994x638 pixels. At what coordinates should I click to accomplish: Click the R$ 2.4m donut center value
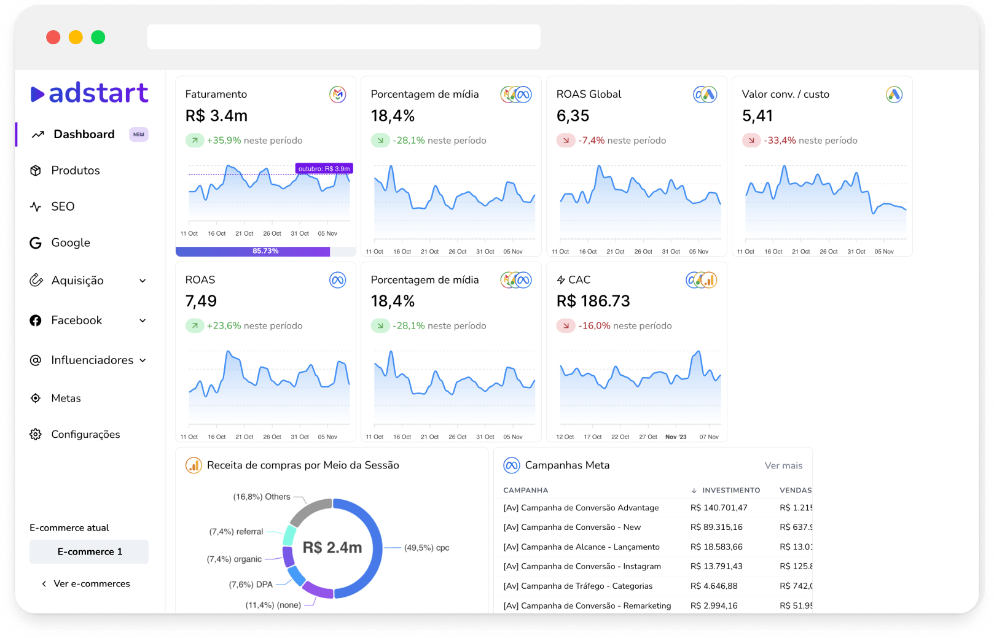pos(332,548)
